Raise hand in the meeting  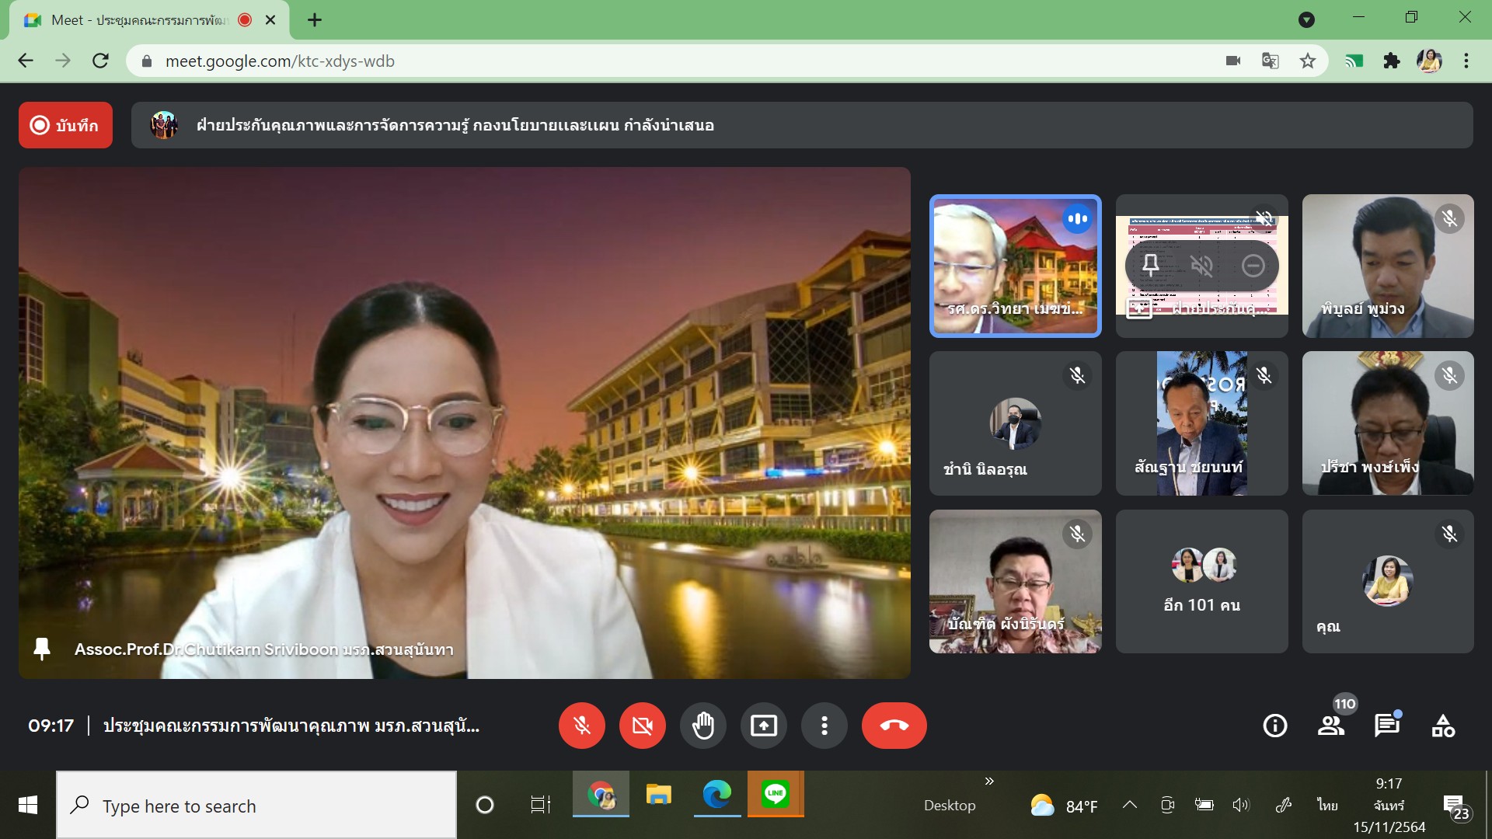703,726
